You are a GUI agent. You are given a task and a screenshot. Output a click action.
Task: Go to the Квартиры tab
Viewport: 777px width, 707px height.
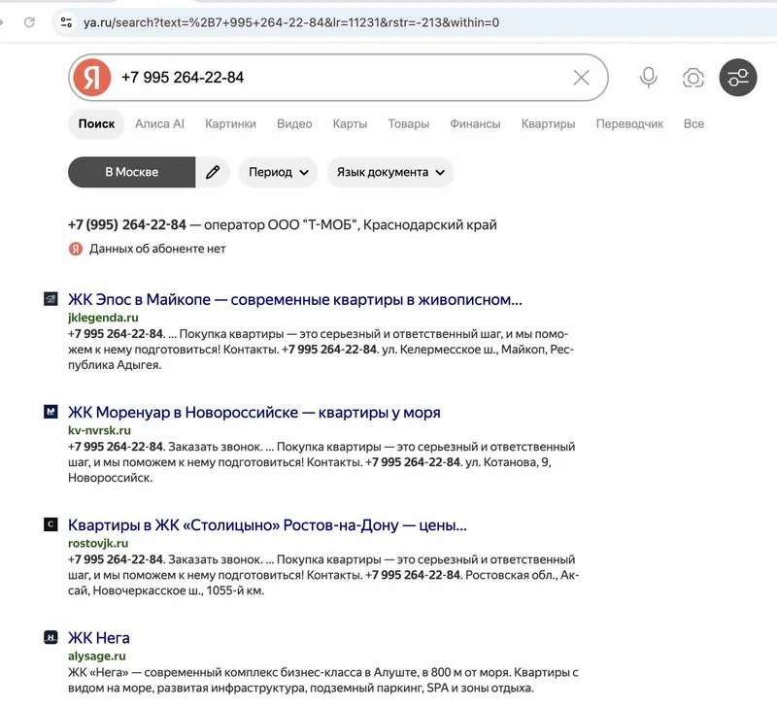[548, 124]
